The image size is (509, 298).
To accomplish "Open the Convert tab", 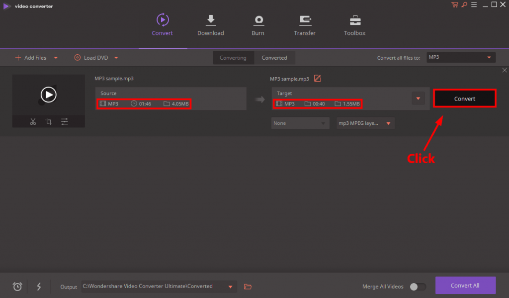I will coord(163,25).
